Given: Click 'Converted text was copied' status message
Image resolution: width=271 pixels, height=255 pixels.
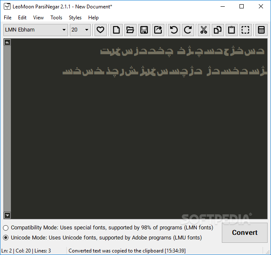Looking at the screenshot, I should 127,251.
